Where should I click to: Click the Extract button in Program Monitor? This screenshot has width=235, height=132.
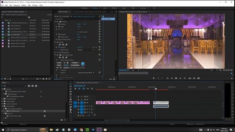click(x=194, y=78)
